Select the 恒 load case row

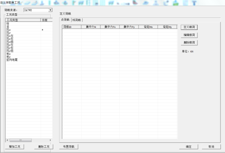point(29,23)
